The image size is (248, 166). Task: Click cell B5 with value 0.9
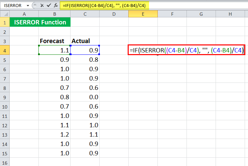54,59
